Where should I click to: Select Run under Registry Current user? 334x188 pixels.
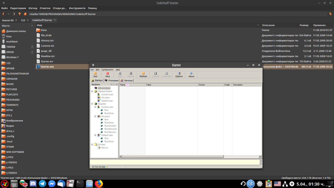(x=106, y=110)
